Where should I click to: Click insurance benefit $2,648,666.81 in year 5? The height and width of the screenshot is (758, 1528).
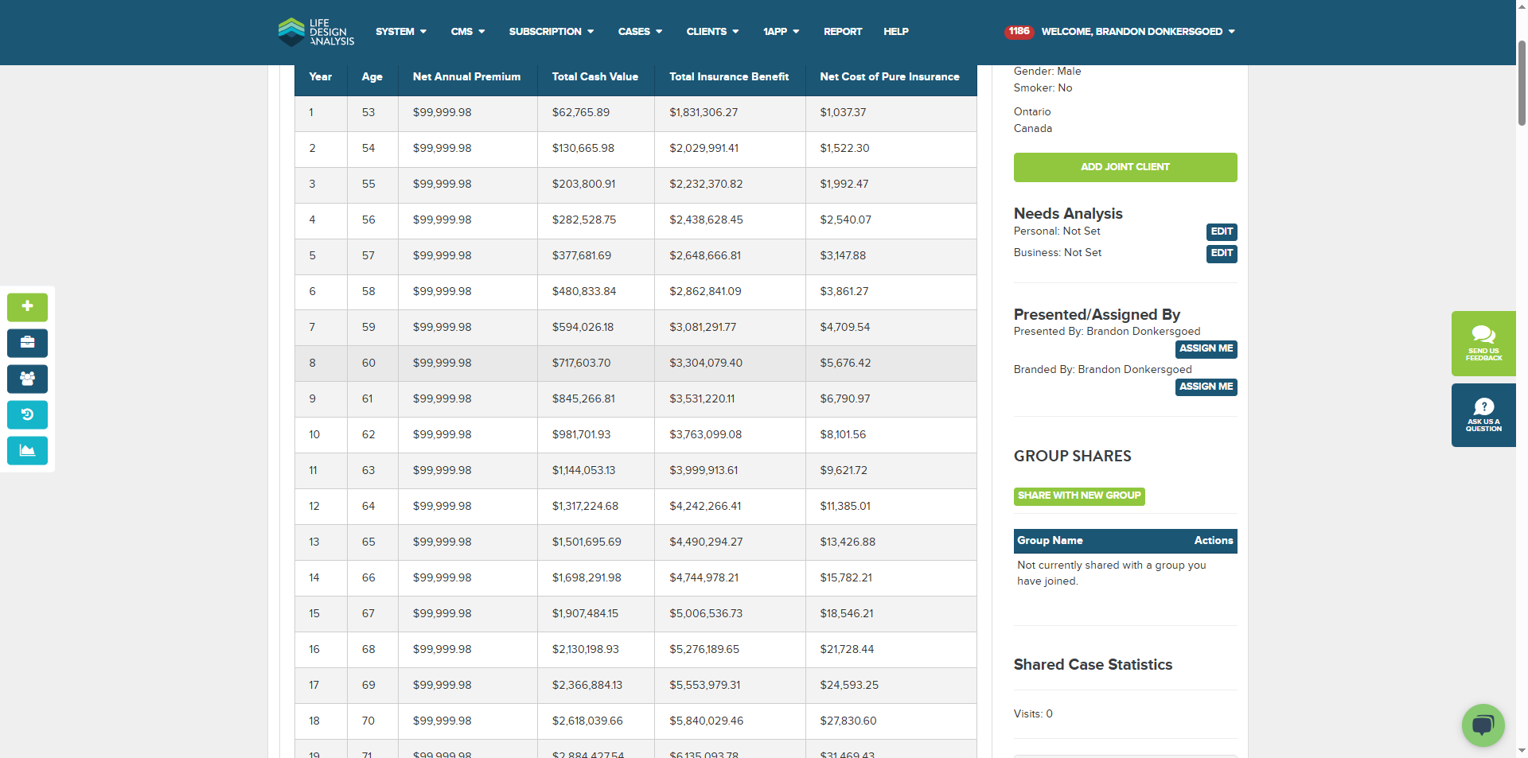[705, 256]
